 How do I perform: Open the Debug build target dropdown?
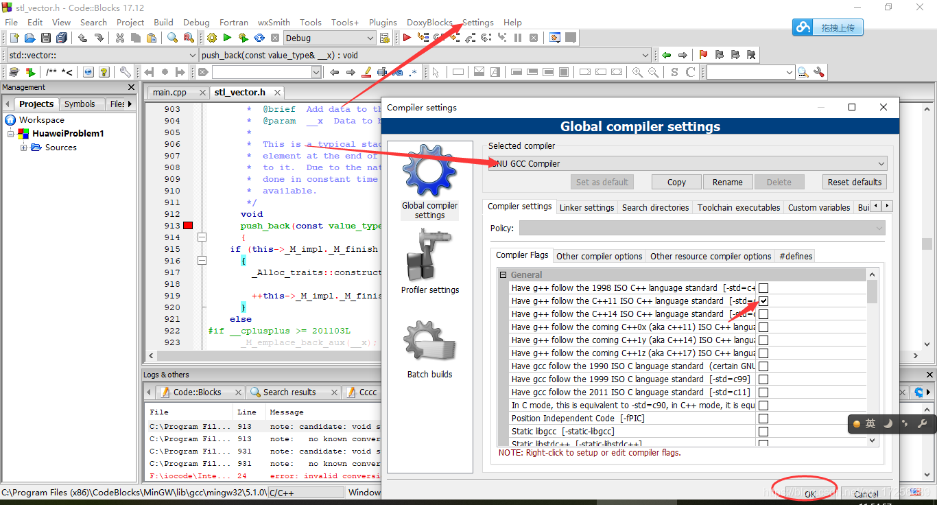coord(329,38)
